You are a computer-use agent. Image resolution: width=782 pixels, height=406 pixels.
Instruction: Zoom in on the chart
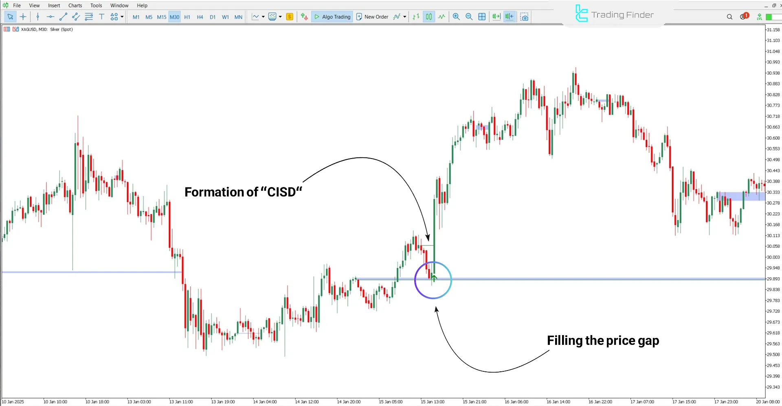coord(456,17)
